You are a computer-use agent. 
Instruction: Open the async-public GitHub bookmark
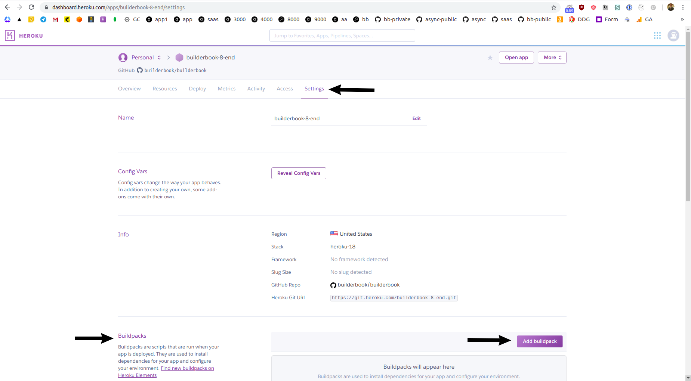pos(436,19)
